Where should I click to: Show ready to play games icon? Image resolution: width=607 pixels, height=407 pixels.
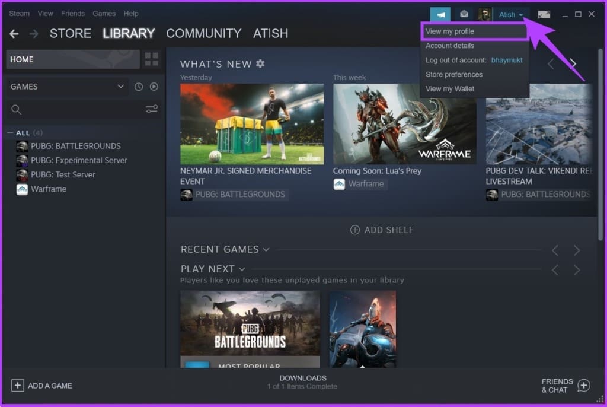[x=154, y=87]
